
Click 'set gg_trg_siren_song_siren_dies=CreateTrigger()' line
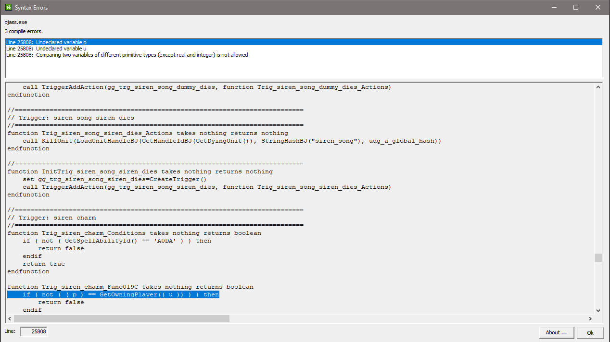click(x=115, y=179)
